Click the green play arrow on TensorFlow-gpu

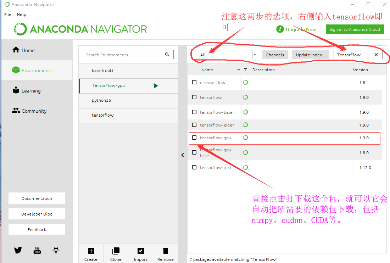[x=156, y=86]
